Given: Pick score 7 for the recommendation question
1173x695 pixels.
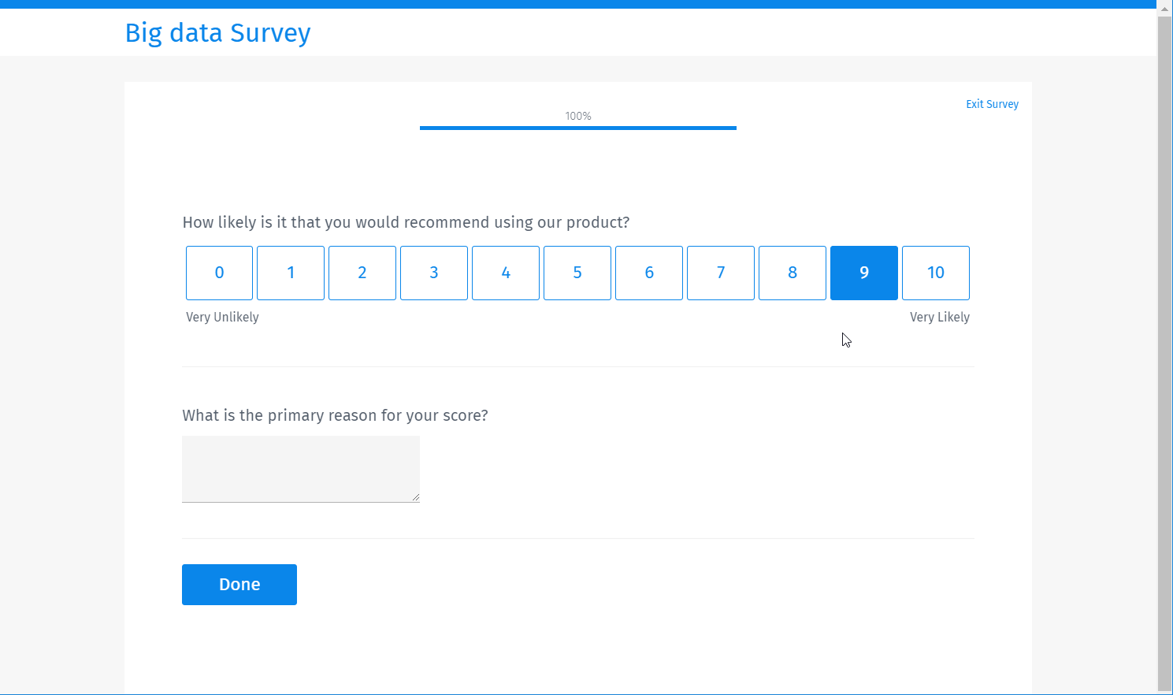Looking at the screenshot, I should click(721, 273).
